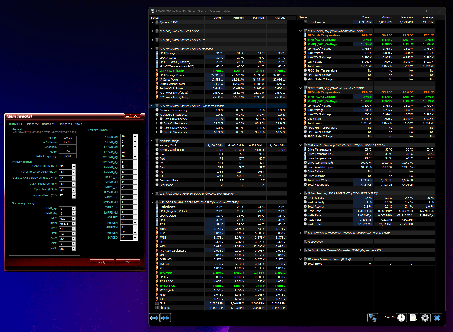Click the collapse columns arrows icon
This screenshot has width=453, height=332.
[166, 318]
